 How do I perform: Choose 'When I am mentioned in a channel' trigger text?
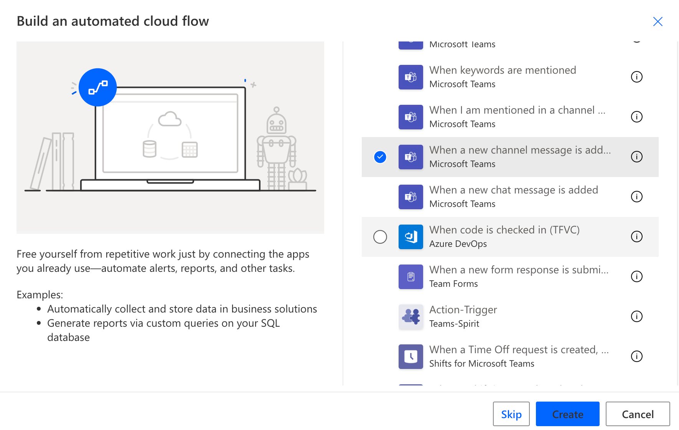517,110
